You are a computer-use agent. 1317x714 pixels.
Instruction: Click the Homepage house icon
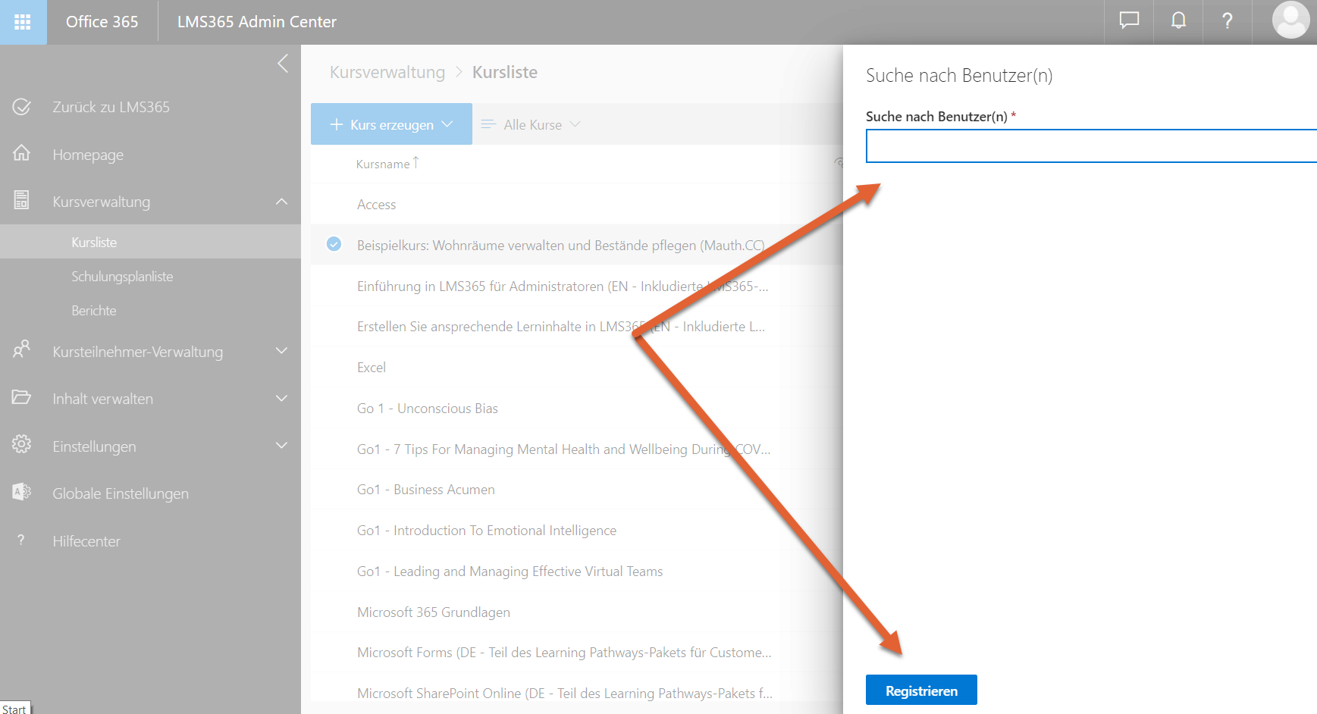pyautogui.click(x=21, y=154)
